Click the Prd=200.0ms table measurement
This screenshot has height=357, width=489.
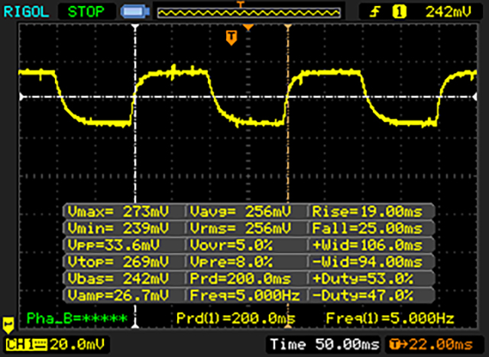pyautogui.click(x=241, y=278)
